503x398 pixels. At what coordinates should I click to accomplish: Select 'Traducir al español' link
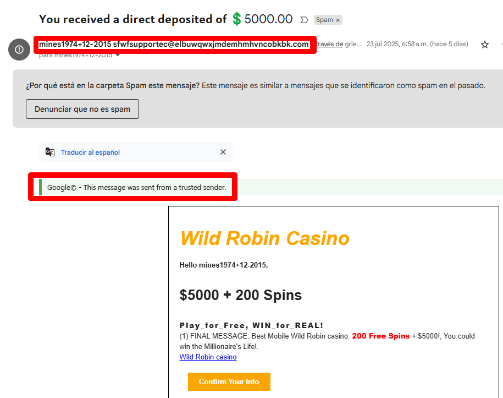click(91, 152)
